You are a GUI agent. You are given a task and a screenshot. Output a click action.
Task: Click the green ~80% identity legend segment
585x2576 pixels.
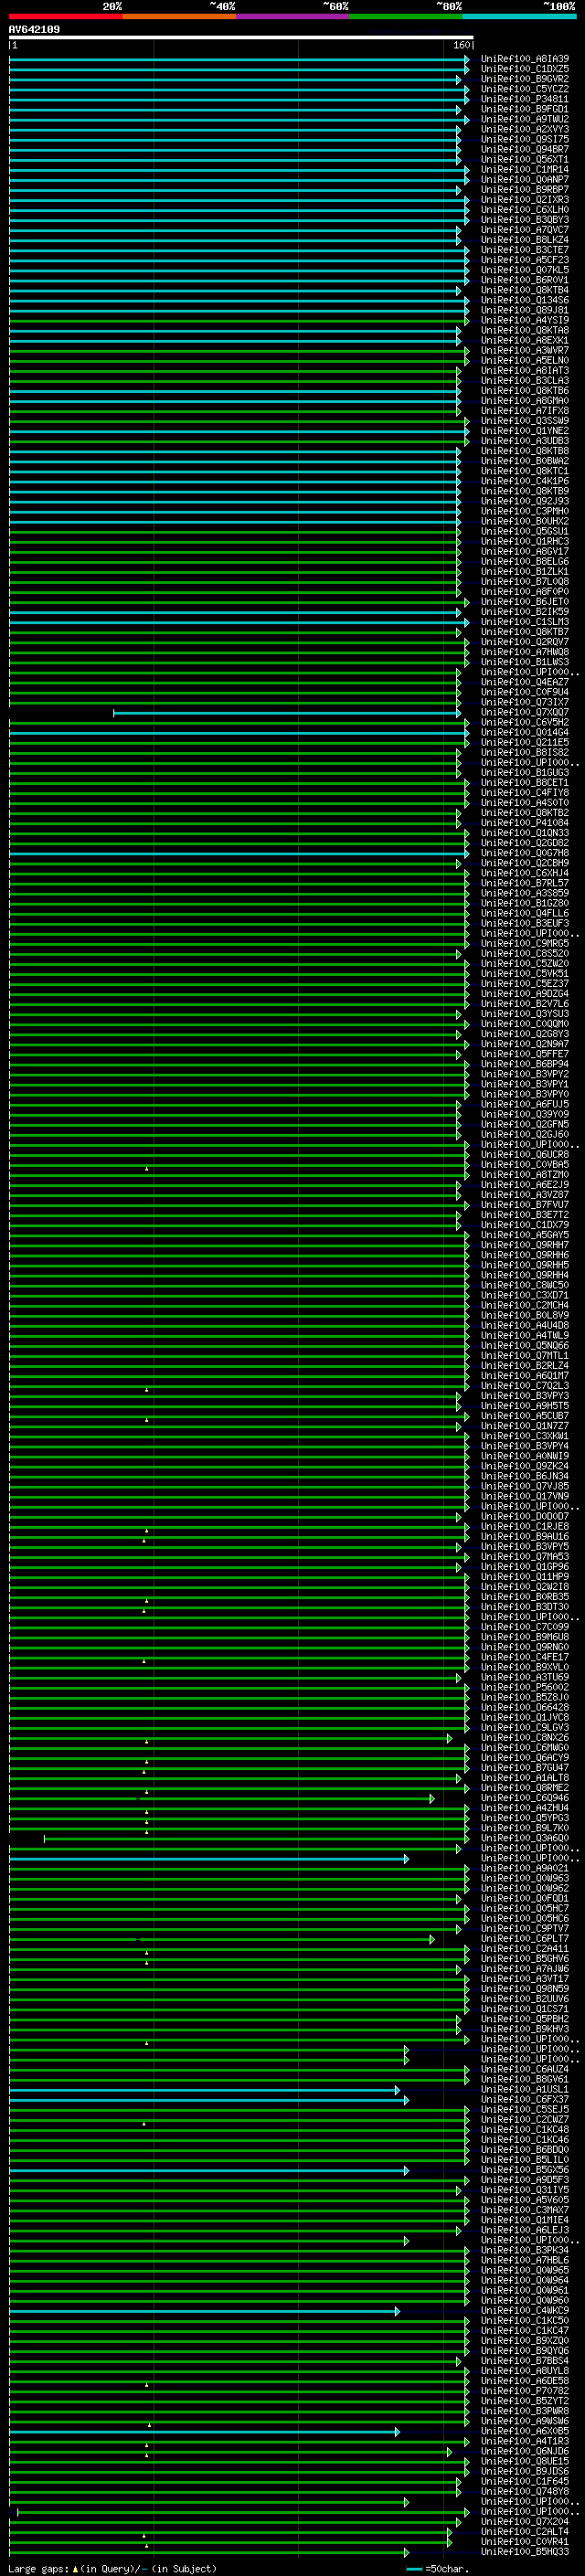point(406,16)
